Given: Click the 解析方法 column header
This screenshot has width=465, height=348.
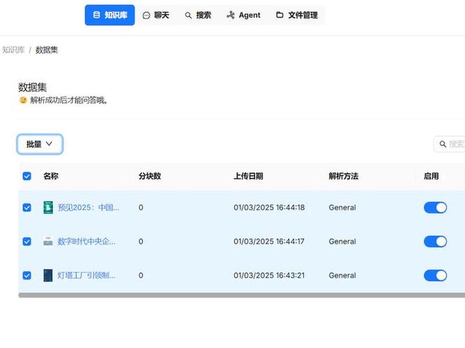Looking at the screenshot, I should point(344,176).
